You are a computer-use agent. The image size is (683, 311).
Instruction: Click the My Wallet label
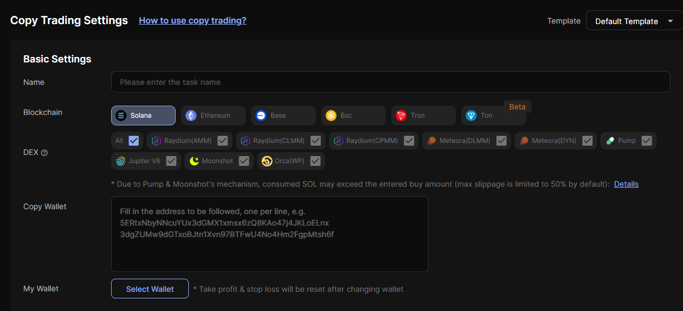(41, 289)
